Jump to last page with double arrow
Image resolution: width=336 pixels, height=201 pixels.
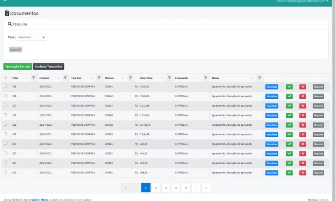coord(206,188)
